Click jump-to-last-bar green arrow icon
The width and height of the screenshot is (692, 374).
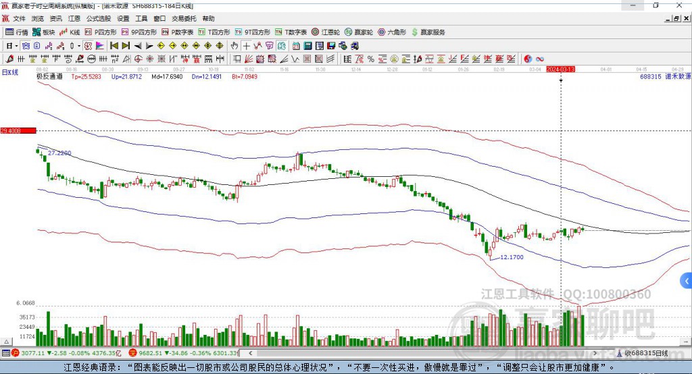click(x=126, y=46)
